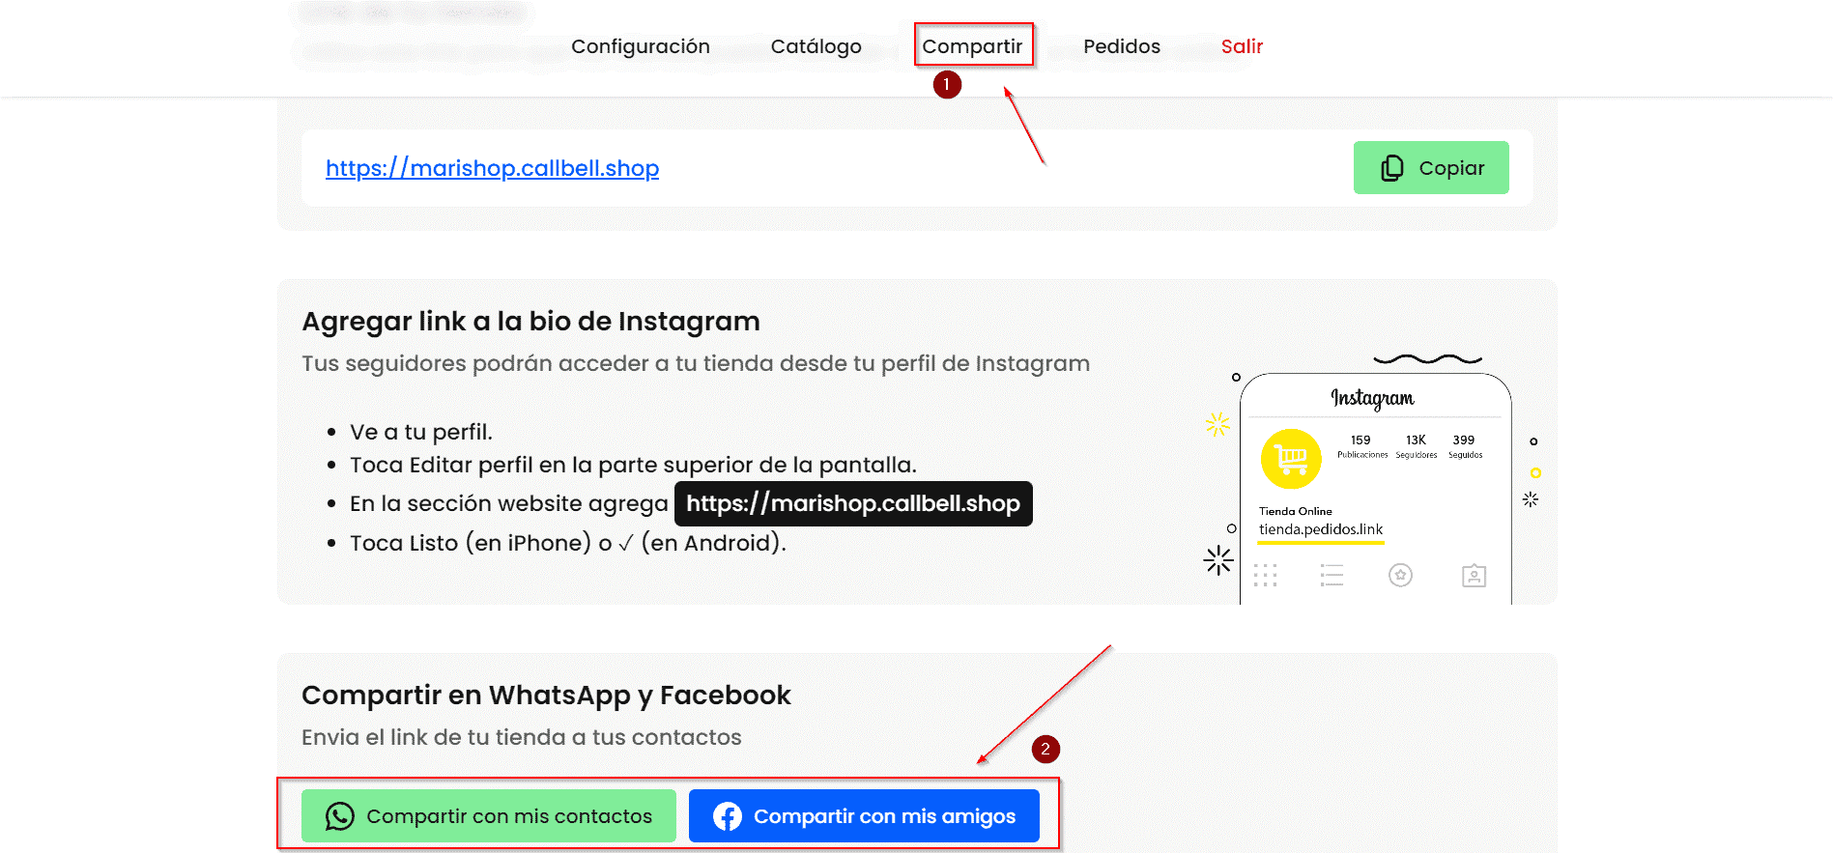This screenshot has width=1833, height=853.
Task: Click the copy icon in Copiar button
Action: tap(1391, 168)
